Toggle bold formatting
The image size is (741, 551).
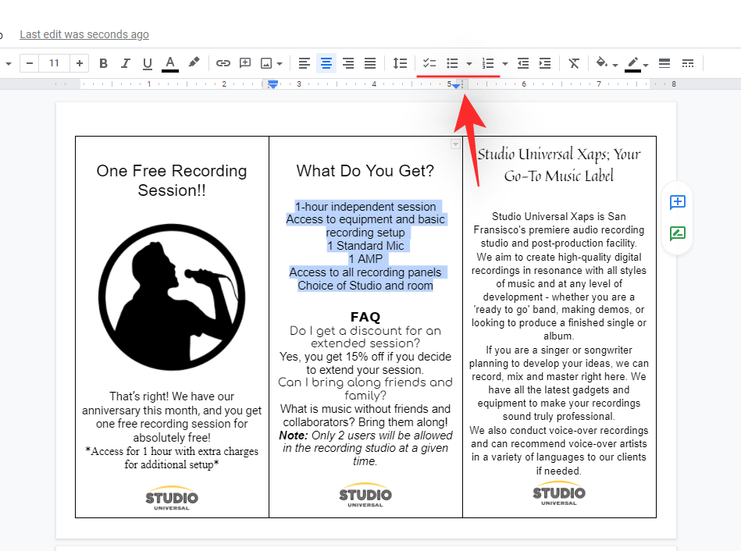pyautogui.click(x=104, y=63)
